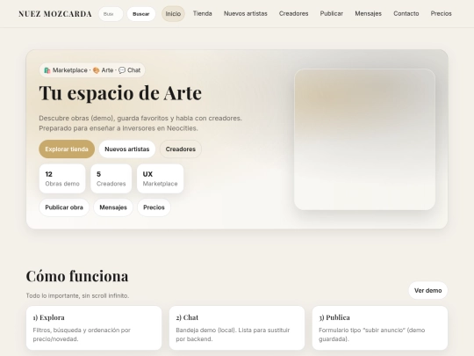The width and height of the screenshot is (474, 356).
Task: Click the Creadores hero button
Action: [x=181, y=149]
